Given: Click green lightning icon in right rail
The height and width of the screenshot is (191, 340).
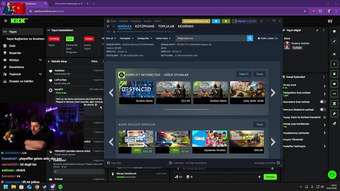Looking at the screenshot, I should 334,64.
